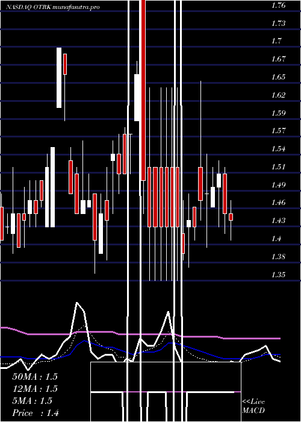Select the 1.54 price axis label
Image resolution: width=301 pixels, height=422 pixels.
[x=278, y=149]
